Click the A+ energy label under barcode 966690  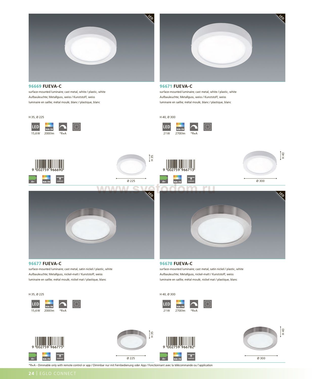tap(33, 179)
